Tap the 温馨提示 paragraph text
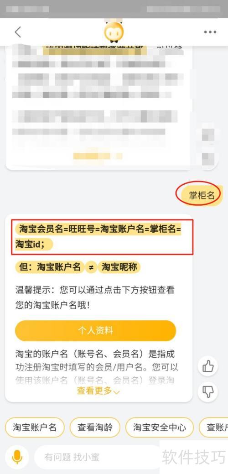228x474 pixels. click(x=95, y=297)
